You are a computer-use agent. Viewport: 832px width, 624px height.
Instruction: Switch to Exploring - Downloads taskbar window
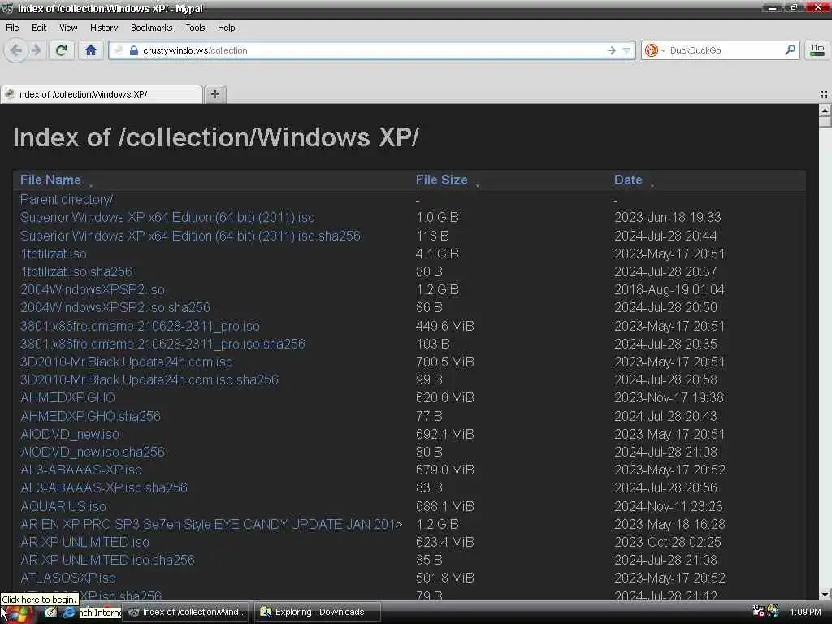(x=318, y=612)
